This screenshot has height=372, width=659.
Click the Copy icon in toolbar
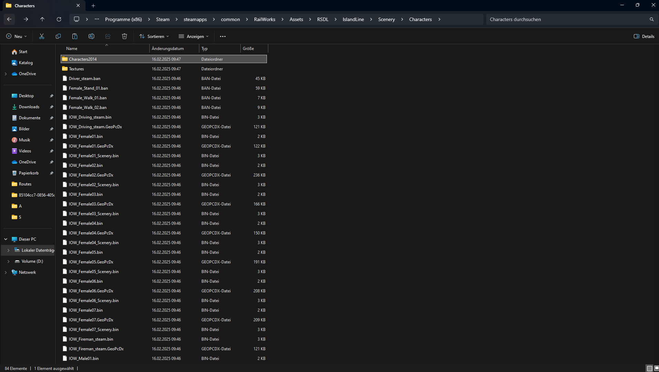[x=58, y=36]
